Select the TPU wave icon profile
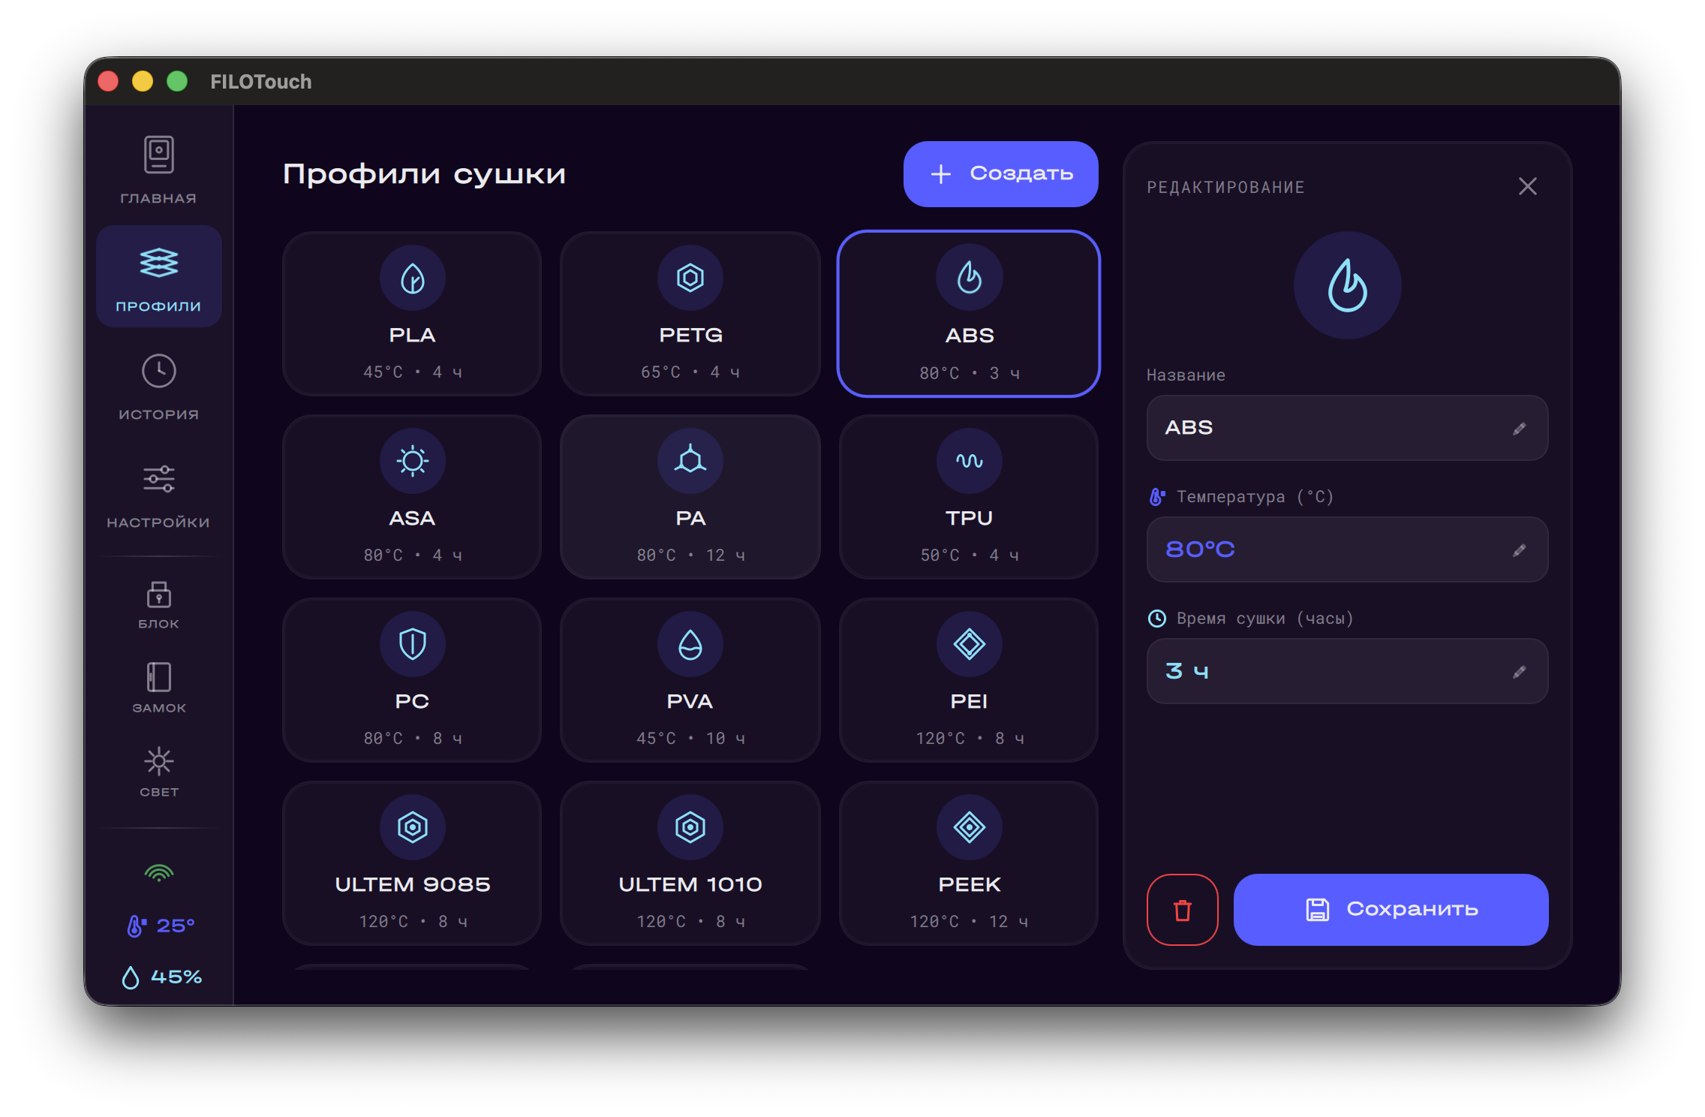 click(x=968, y=496)
